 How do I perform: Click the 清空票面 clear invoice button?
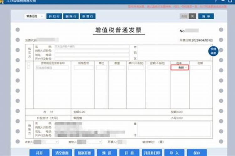pyautogui.click(x=62, y=153)
